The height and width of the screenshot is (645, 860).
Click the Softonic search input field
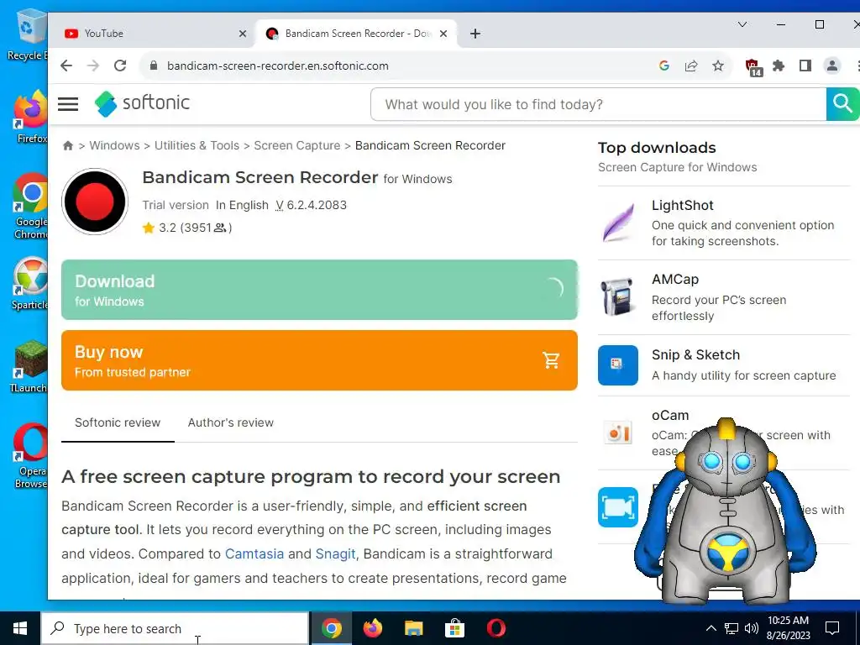click(598, 104)
